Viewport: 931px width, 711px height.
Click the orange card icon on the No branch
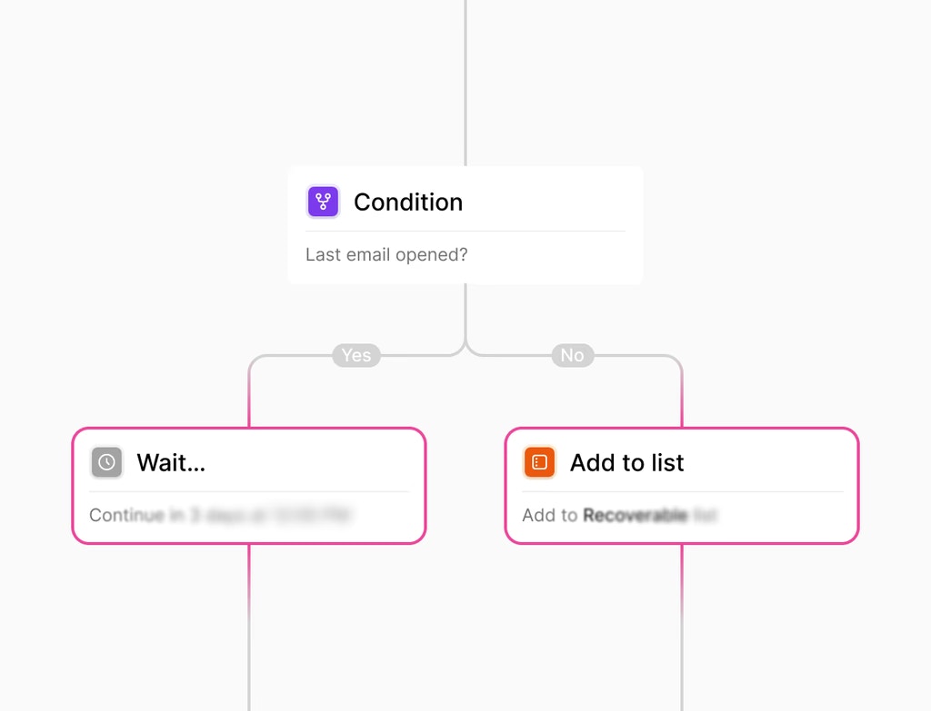[540, 462]
